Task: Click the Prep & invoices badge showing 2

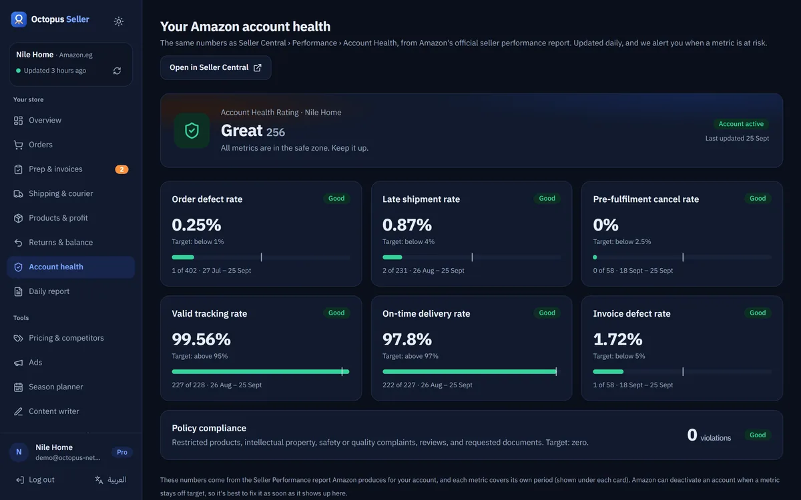Action: point(121,169)
